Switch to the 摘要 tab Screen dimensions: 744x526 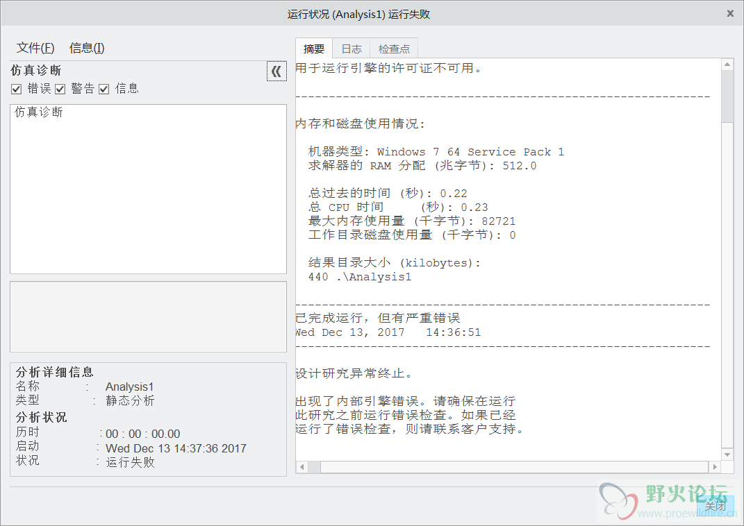tap(313, 49)
